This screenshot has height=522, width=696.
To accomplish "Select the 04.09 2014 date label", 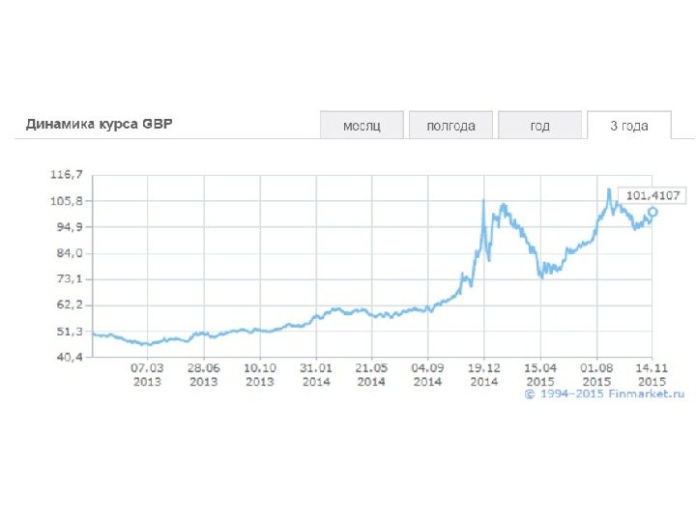I will point(427,374).
